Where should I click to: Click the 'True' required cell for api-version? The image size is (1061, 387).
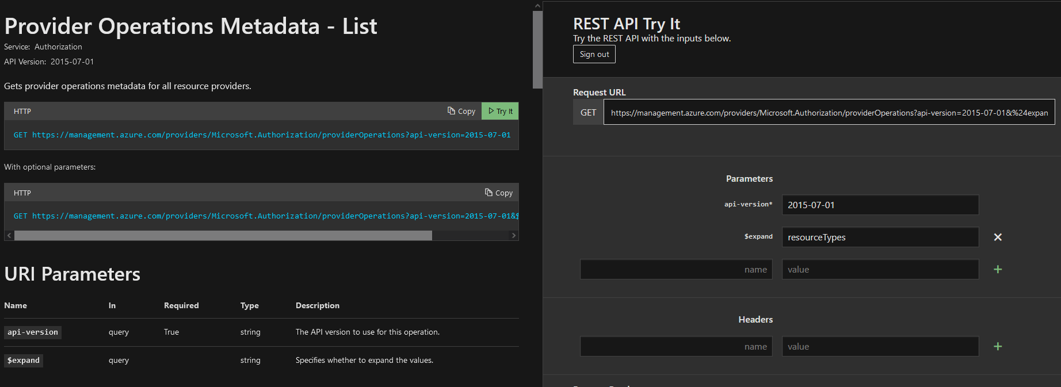(x=171, y=332)
